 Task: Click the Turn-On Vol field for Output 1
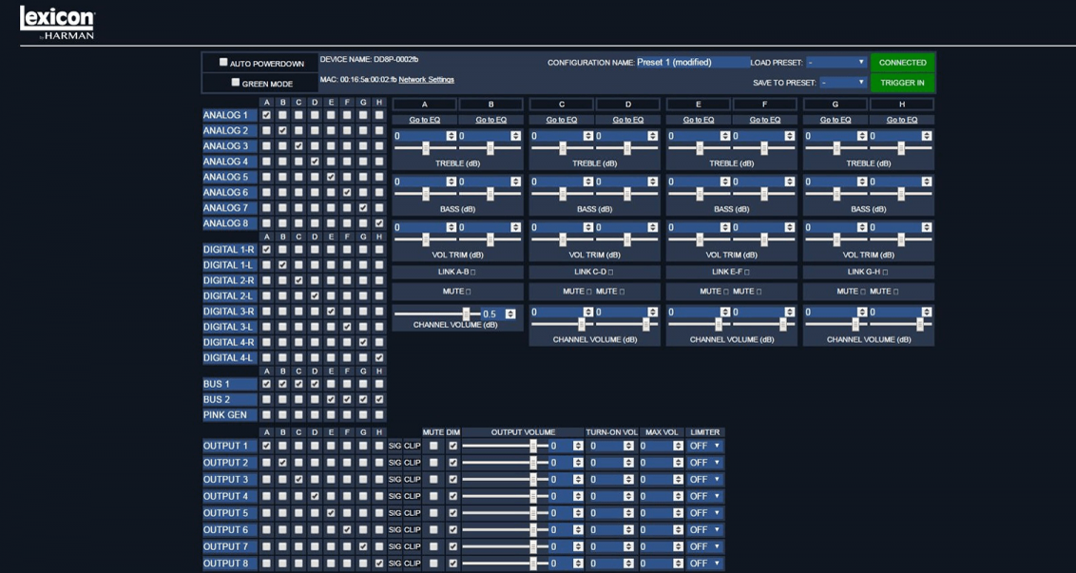611,446
